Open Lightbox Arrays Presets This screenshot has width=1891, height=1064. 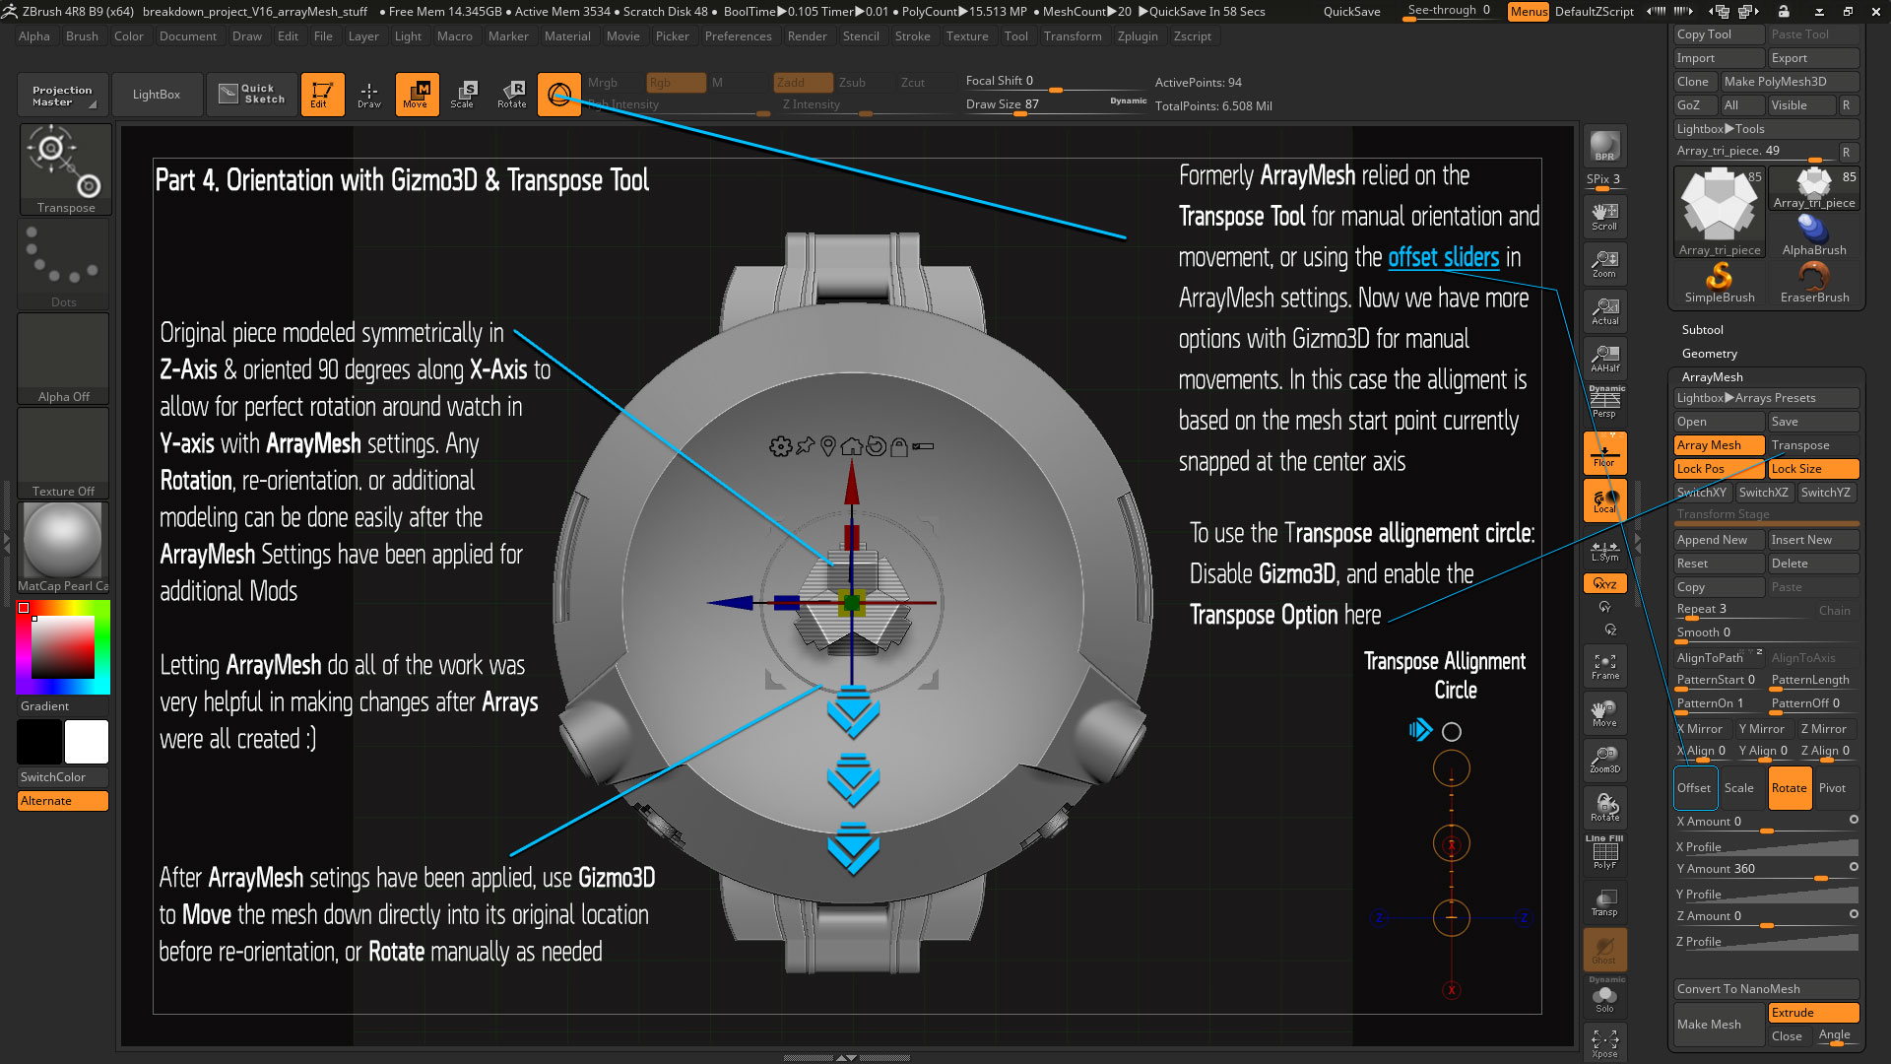[1766, 398]
